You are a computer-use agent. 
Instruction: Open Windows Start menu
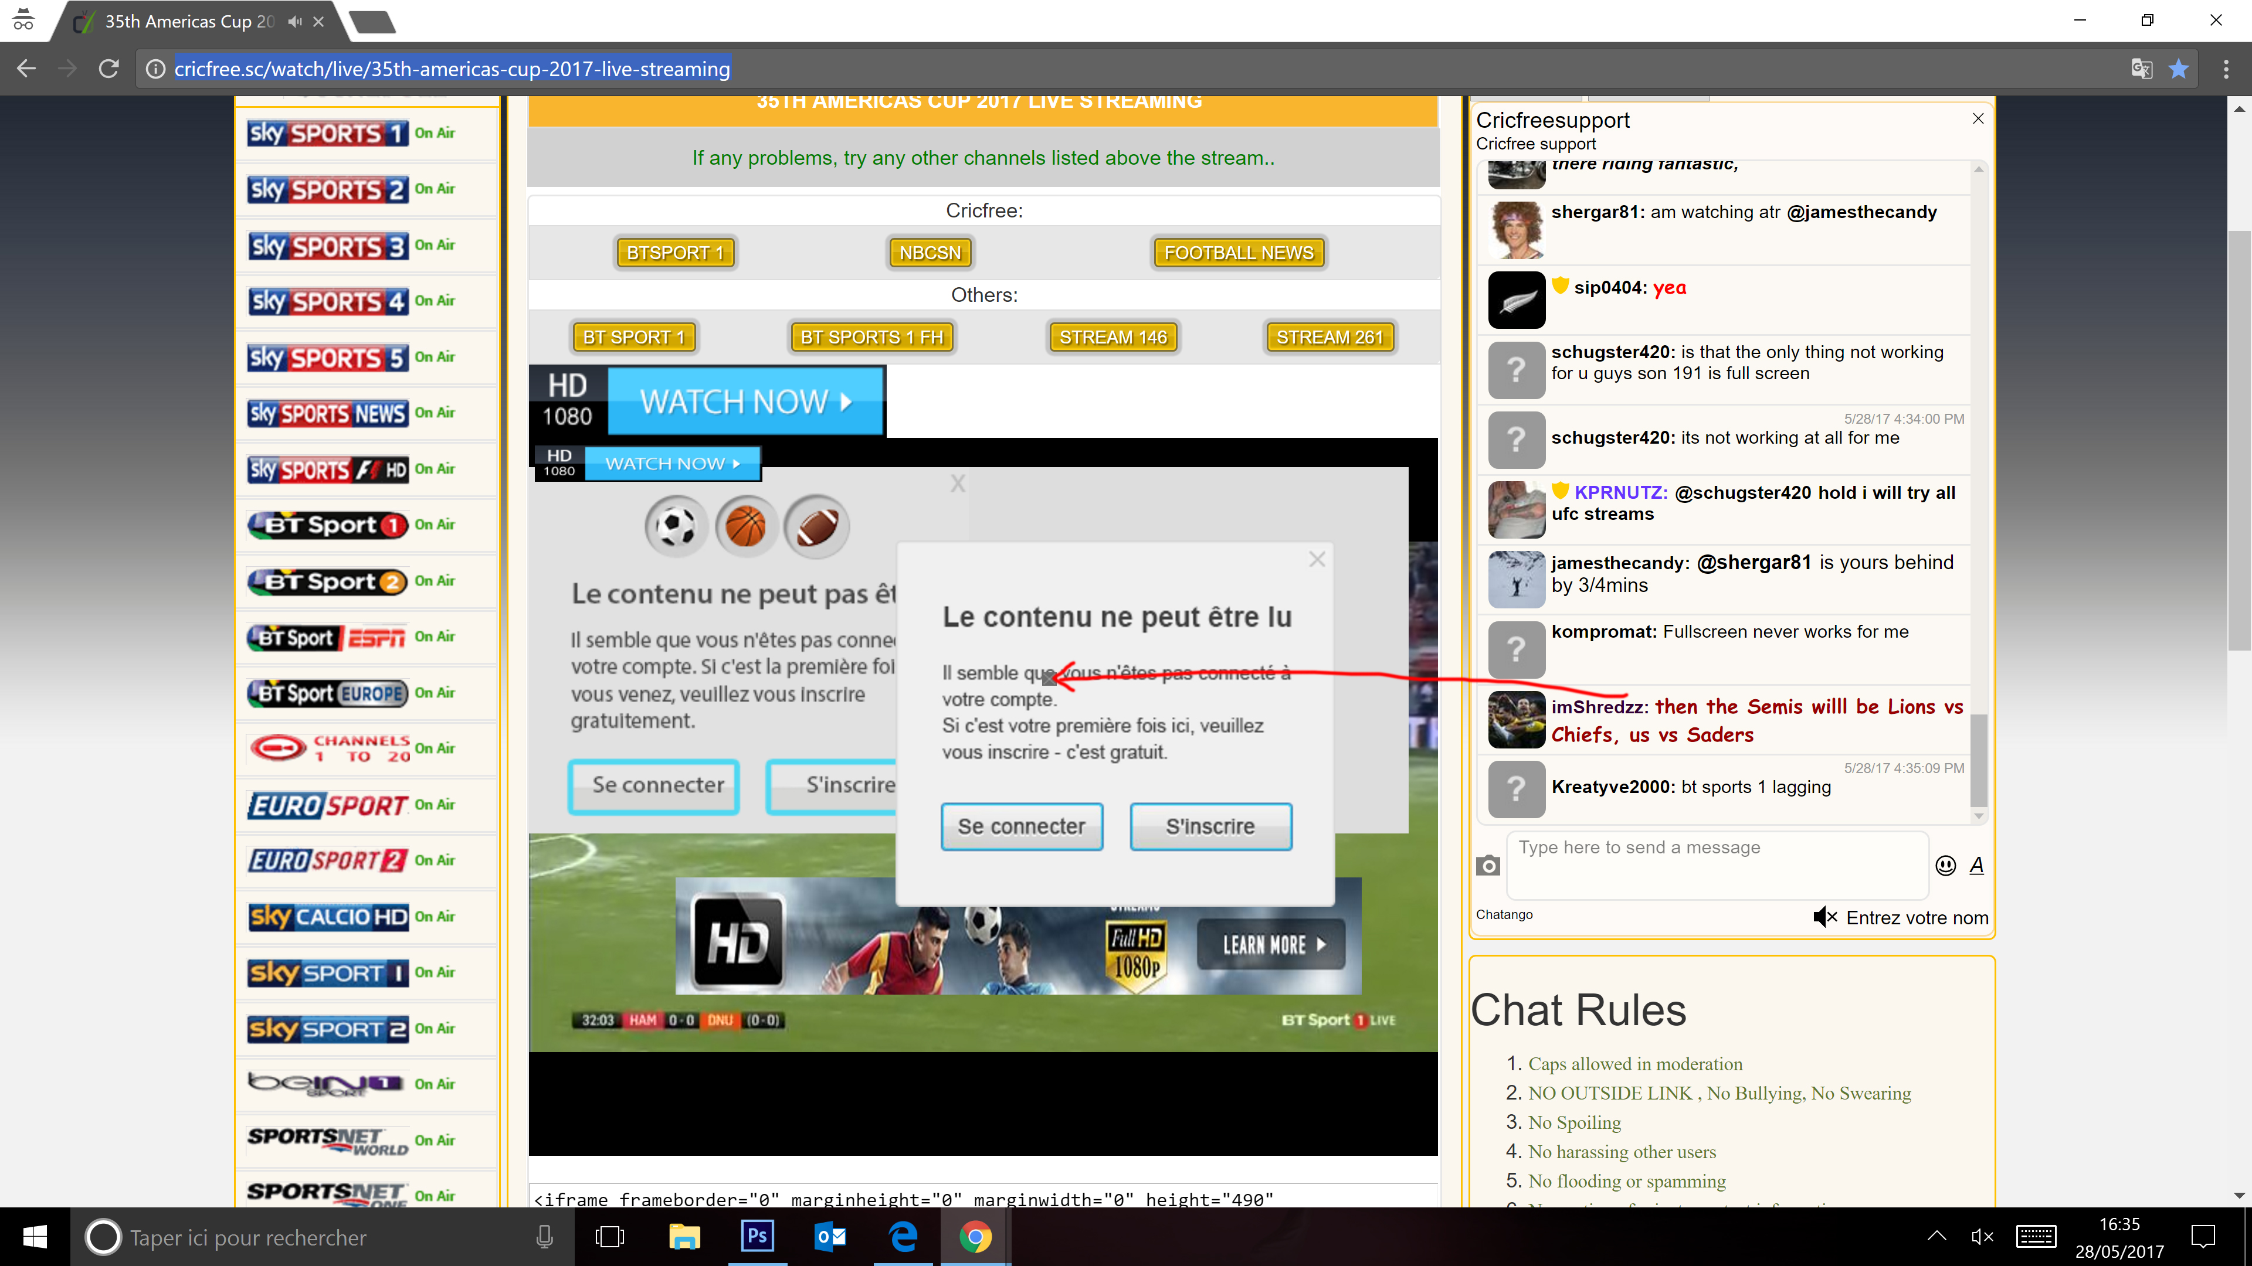34,1237
